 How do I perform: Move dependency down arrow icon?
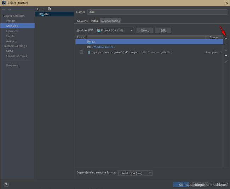pos(226,56)
